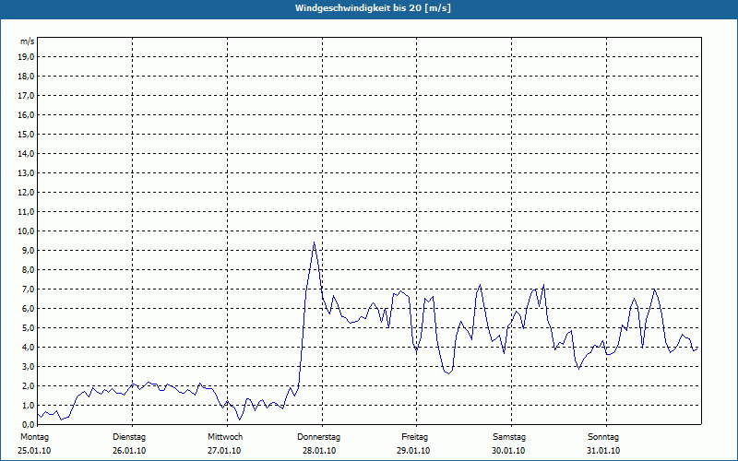Screen dimensions: 738x461
Task: Click the 0,0 axis value
Action: click(28, 424)
